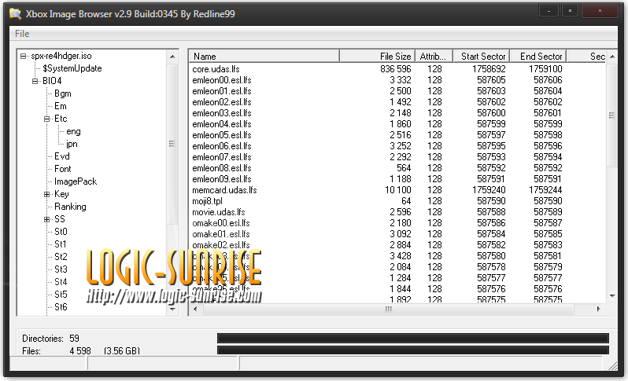Screen dimensions: 628x381
Task: Select the Em folder in tree
Action: tap(61, 106)
